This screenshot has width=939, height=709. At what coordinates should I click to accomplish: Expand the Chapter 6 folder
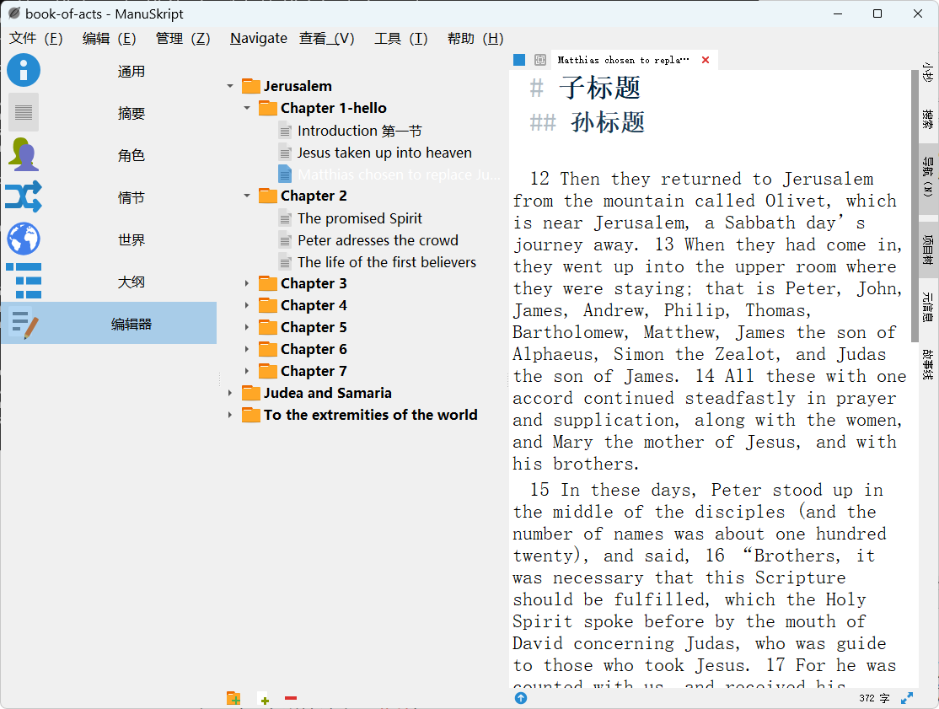(247, 349)
